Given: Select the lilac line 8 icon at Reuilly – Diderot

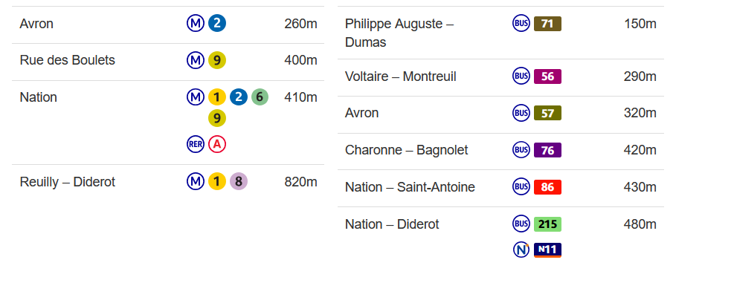Looking at the screenshot, I should pyautogui.click(x=238, y=181).
